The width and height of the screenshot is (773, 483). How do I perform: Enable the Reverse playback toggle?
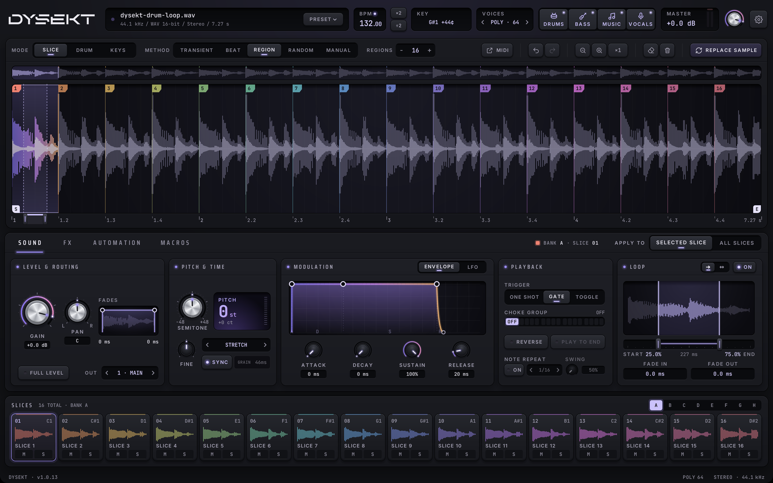coord(526,342)
